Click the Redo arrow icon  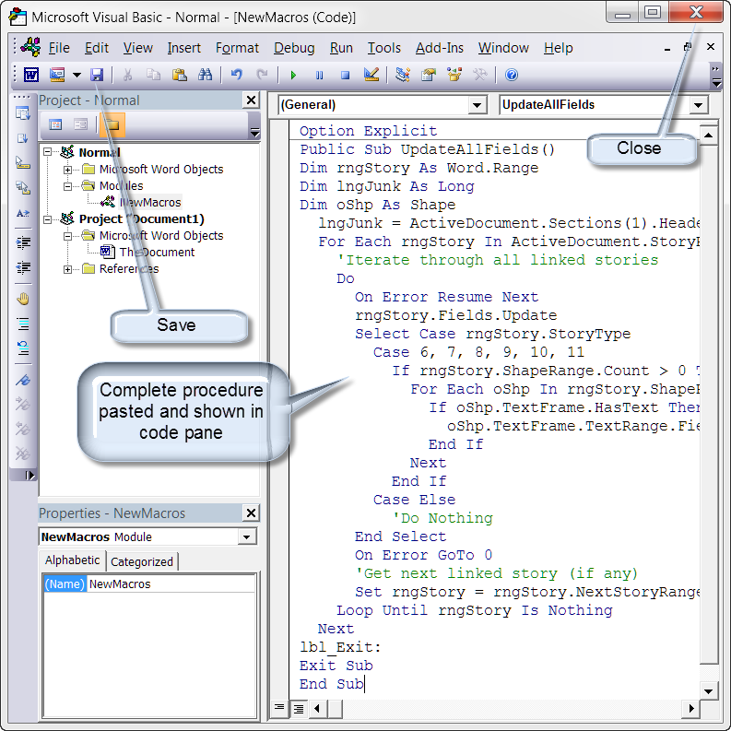point(263,75)
